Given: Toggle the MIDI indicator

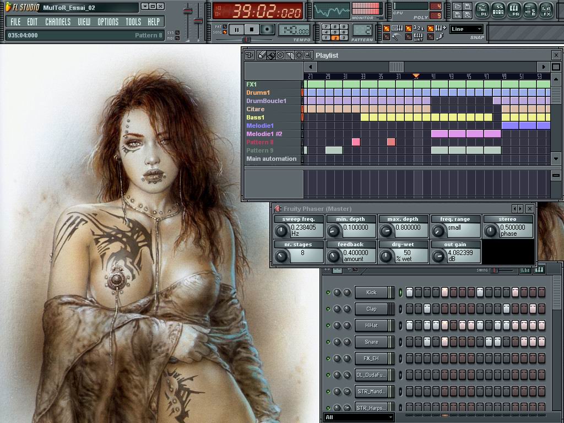Looking at the screenshot, I should click(177, 38).
